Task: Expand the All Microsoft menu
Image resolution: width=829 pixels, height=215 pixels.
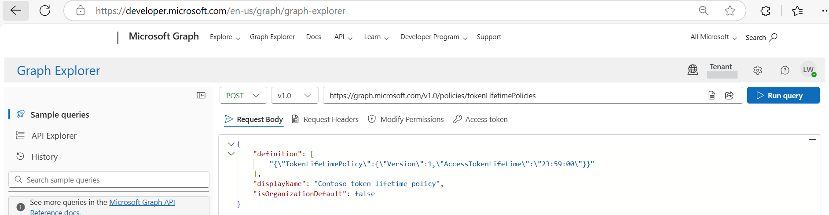Action: pos(714,37)
